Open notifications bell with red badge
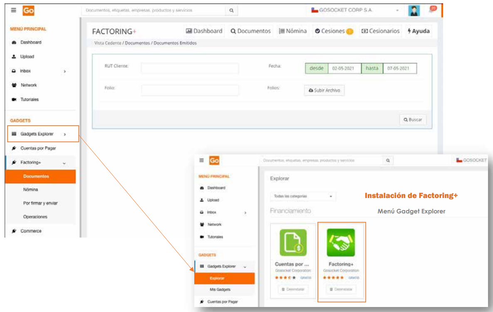The width and height of the screenshot is (493, 312). (432, 10)
